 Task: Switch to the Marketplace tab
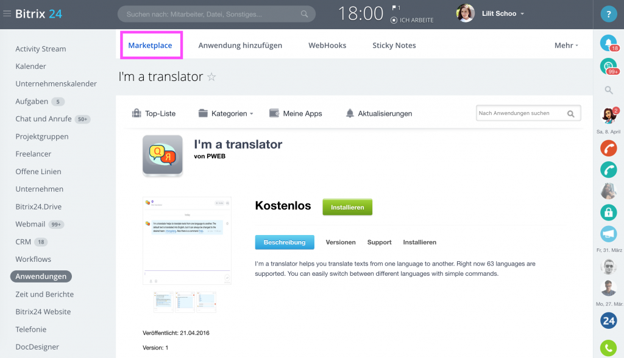point(150,45)
